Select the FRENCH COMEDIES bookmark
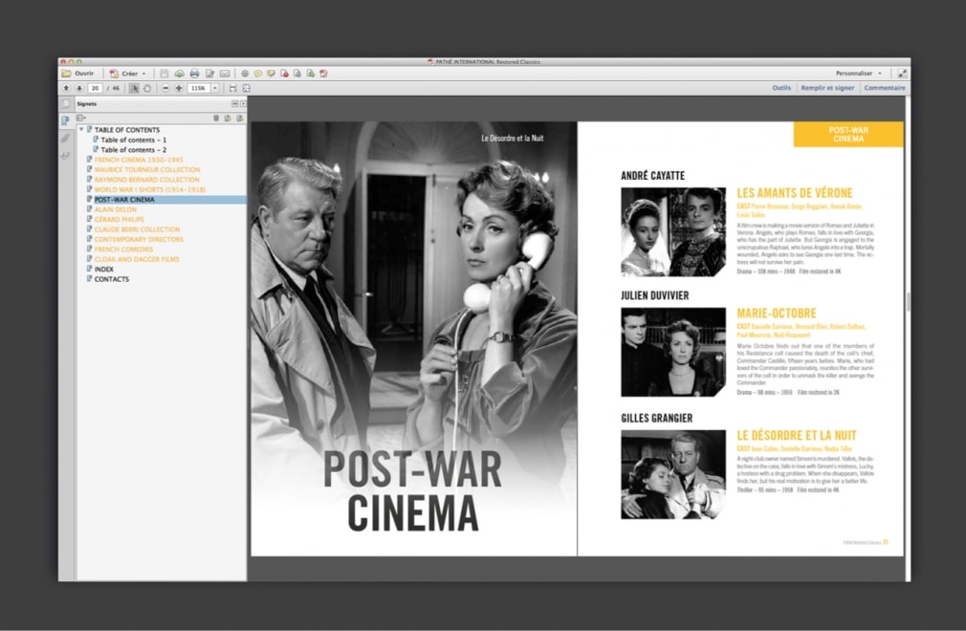The width and height of the screenshot is (966, 631). 124,249
